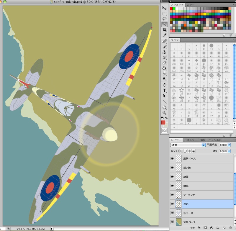Select the Eraser tool

164,63
